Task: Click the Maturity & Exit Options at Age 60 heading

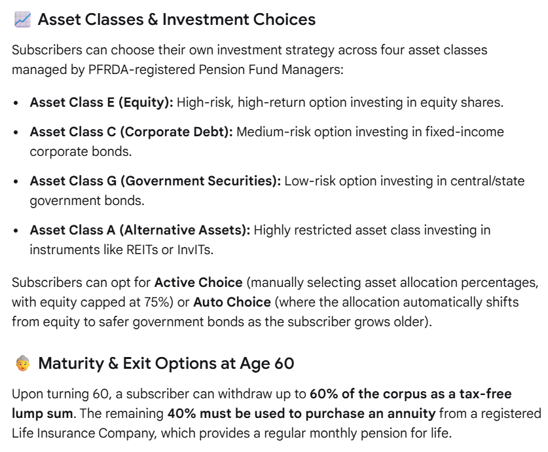Action: point(166,363)
